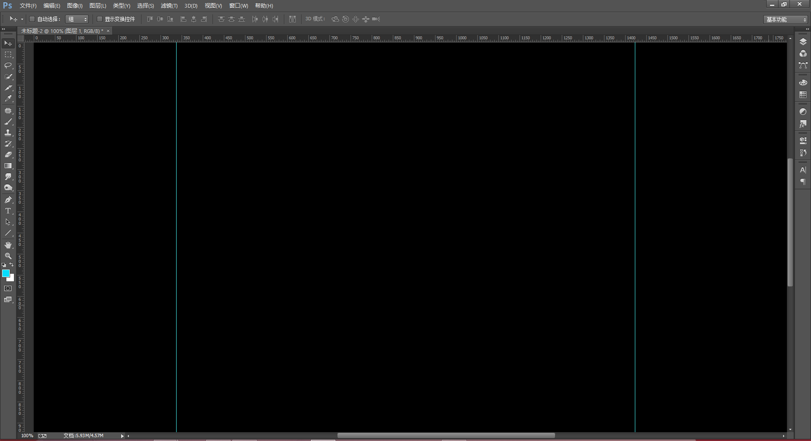Open the Channels panel icon
The image size is (811, 441).
(803, 53)
